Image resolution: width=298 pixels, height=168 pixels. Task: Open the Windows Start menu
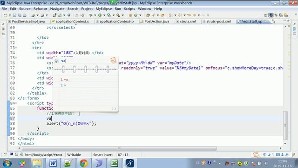click(7, 163)
